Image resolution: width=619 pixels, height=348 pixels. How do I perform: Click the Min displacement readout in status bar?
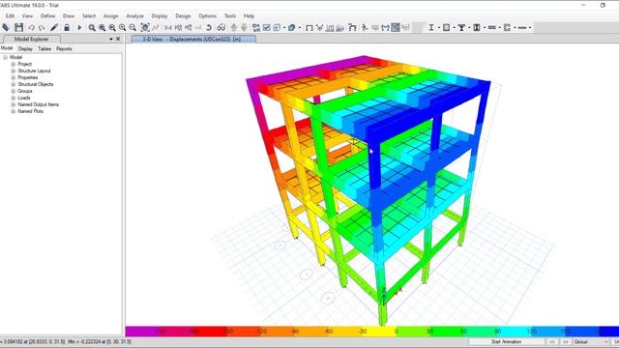[100, 341]
